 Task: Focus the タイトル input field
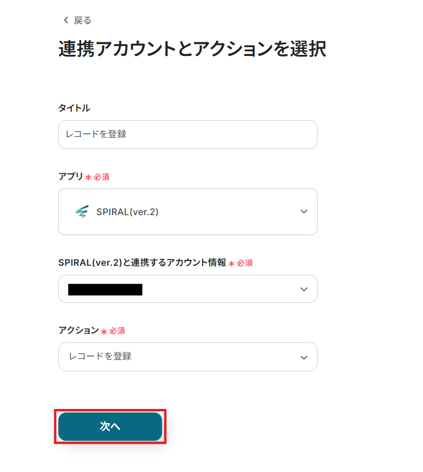187,134
